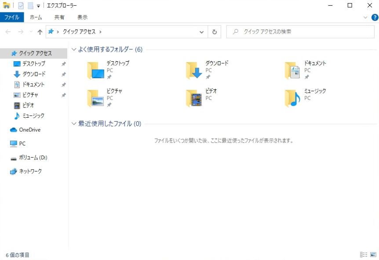This screenshot has width=379, height=260.
Task: Click the help question mark icon
Action: tap(375, 17)
